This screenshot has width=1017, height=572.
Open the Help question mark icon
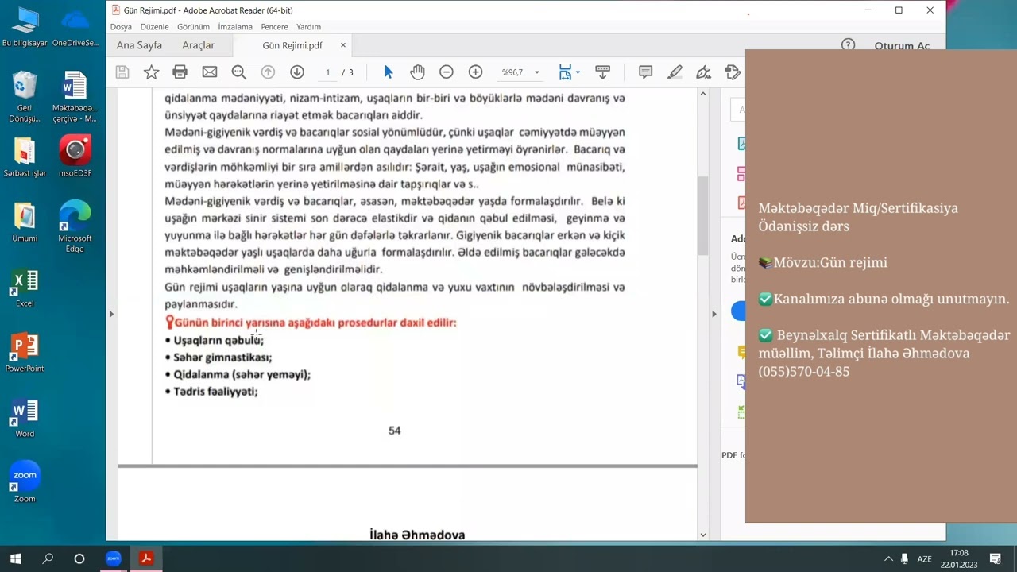(x=848, y=45)
